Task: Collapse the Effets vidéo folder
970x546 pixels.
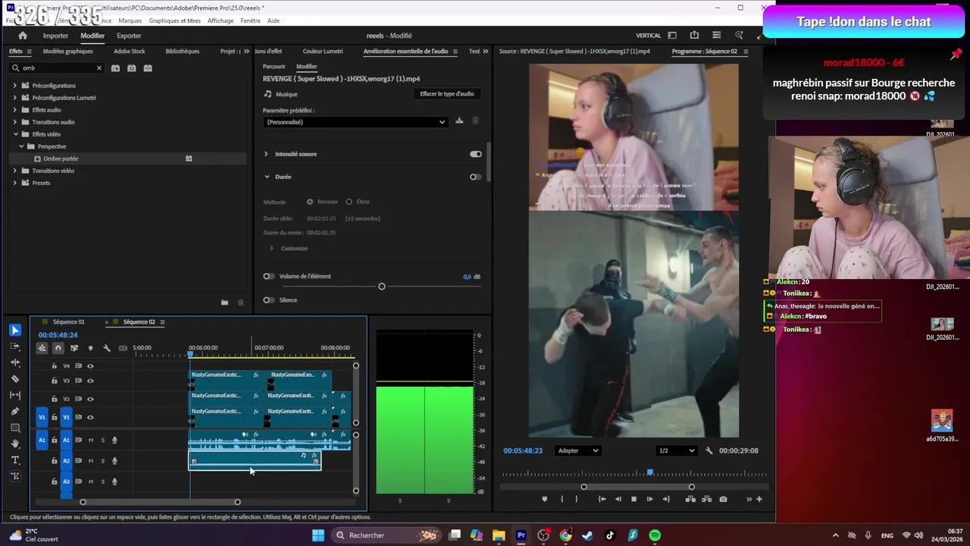Action: [x=14, y=134]
